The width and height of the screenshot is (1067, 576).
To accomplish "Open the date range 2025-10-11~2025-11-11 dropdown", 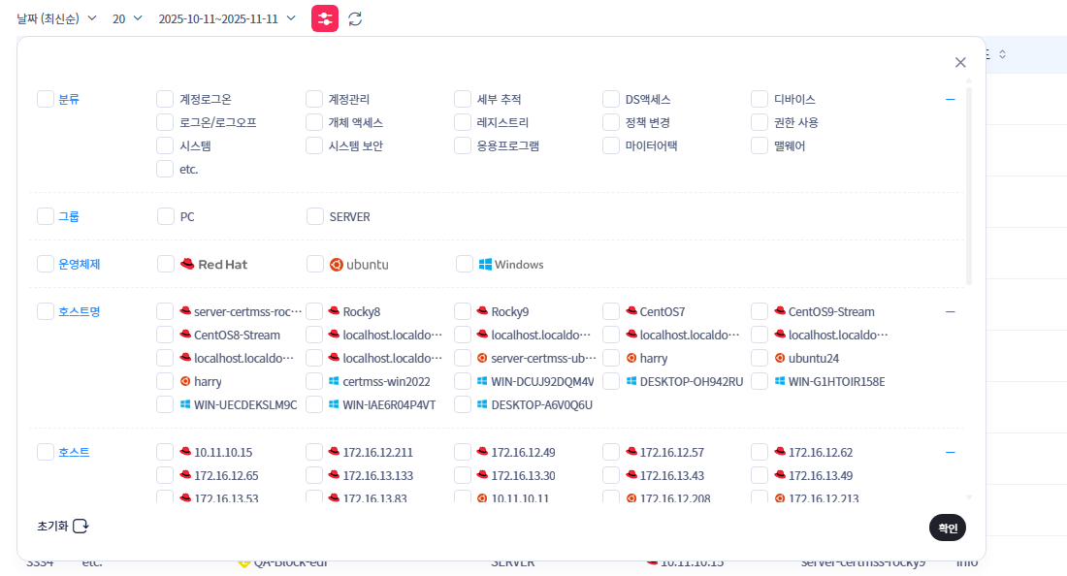I will [x=227, y=18].
